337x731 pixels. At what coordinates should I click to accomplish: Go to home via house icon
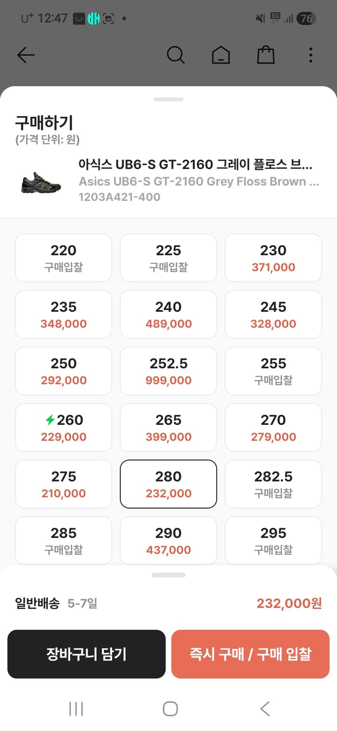click(x=221, y=55)
